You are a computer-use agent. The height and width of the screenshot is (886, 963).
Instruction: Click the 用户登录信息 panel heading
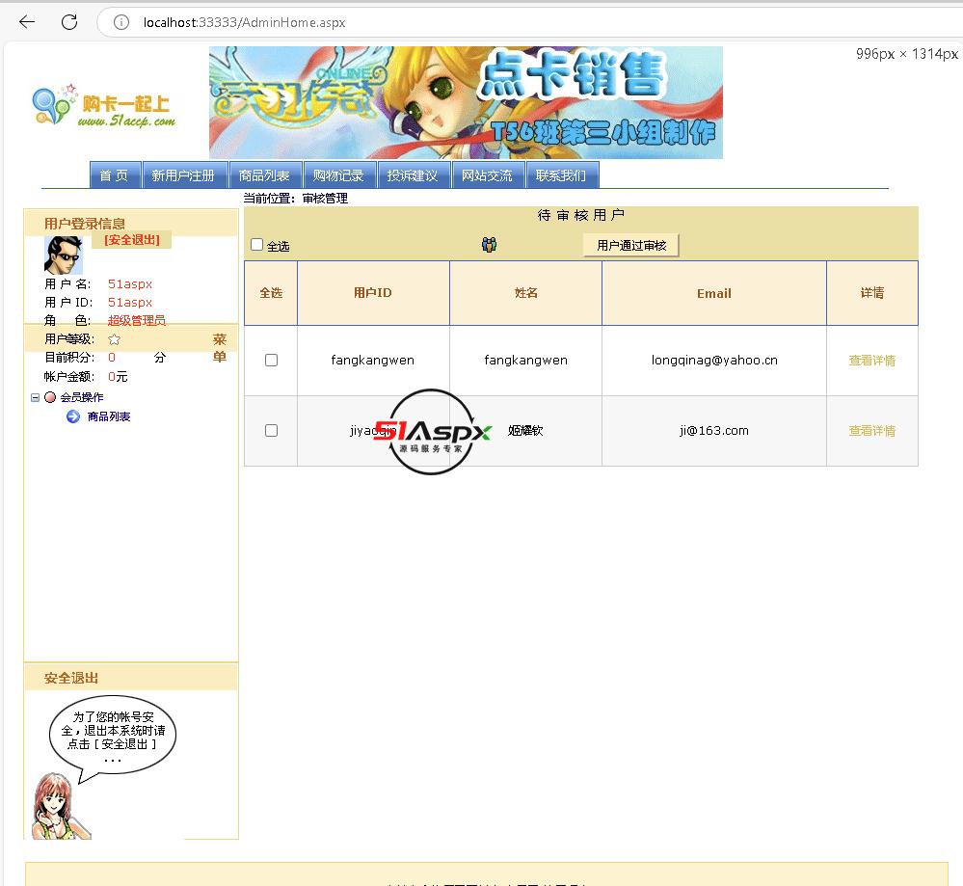coord(85,224)
